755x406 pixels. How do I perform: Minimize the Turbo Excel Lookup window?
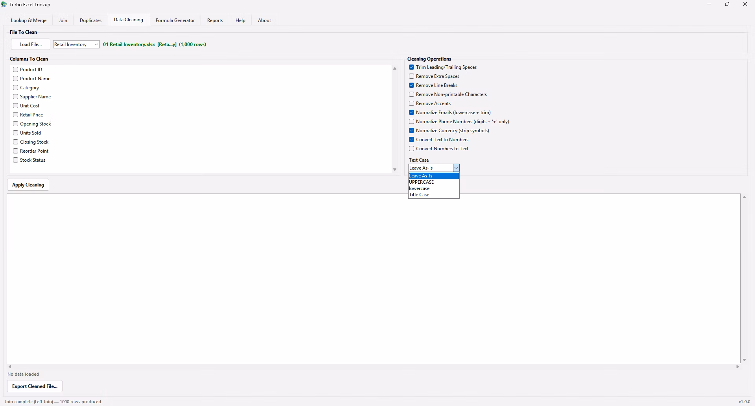tap(709, 4)
